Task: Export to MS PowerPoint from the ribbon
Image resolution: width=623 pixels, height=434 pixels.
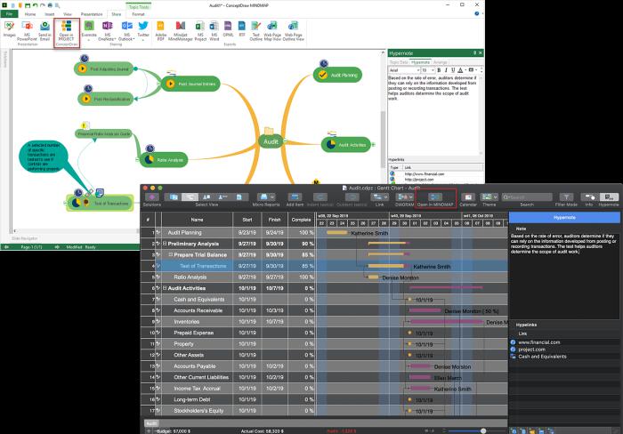Action: tap(27, 31)
